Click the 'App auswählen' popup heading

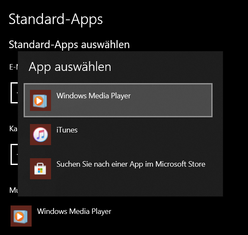[70, 67]
